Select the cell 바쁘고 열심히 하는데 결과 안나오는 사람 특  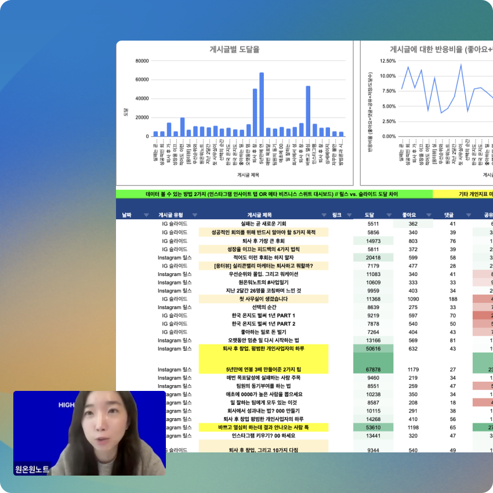pos(263,427)
